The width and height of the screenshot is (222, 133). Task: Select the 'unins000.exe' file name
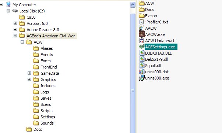pos(157,78)
